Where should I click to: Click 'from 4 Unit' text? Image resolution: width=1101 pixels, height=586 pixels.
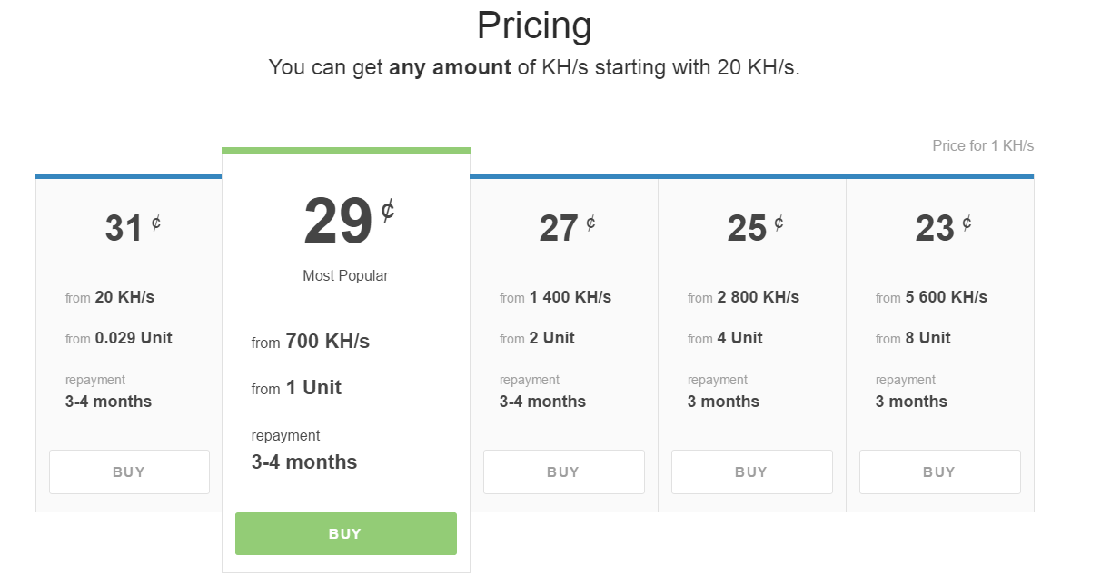[725, 338]
